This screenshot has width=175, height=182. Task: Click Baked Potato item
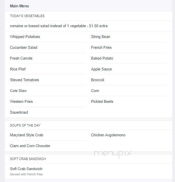pyautogui.click(x=102, y=58)
